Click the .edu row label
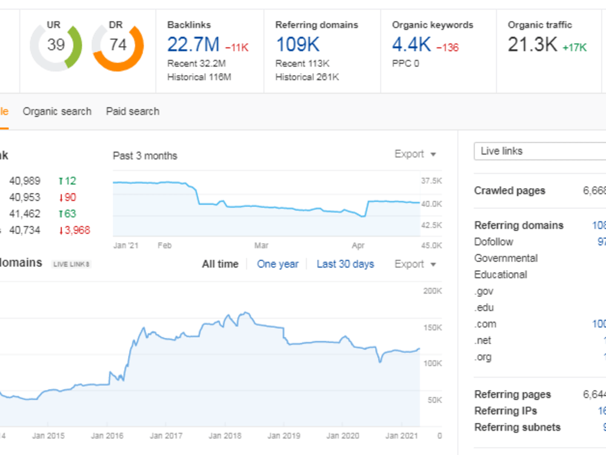This screenshot has width=606, height=455. pyautogui.click(x=484, y=308)
